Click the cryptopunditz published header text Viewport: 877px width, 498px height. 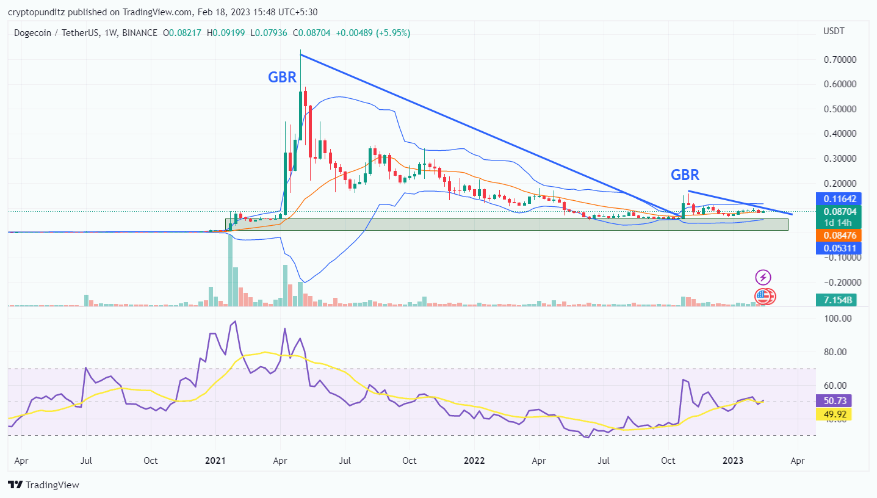[x=162, y=12]
